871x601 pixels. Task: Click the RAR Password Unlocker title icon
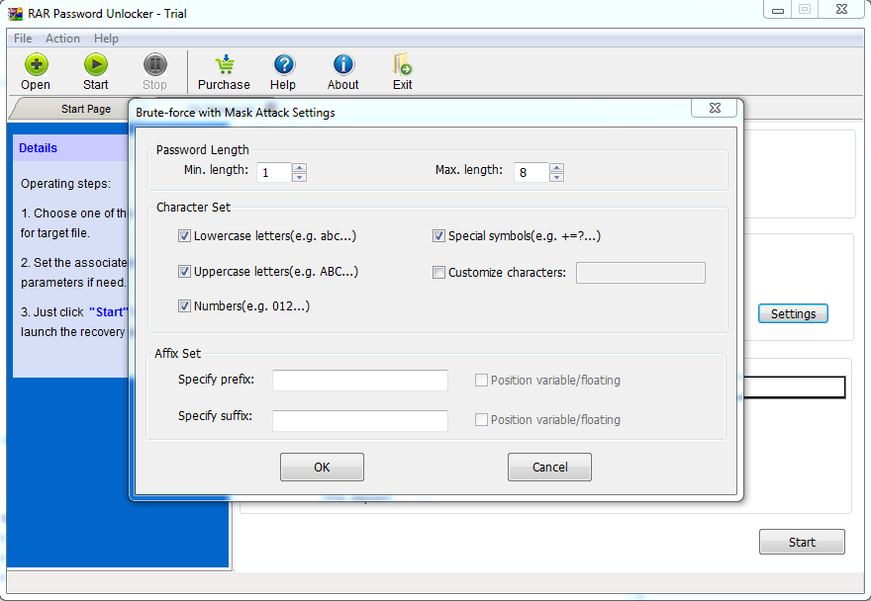point(15,13)
